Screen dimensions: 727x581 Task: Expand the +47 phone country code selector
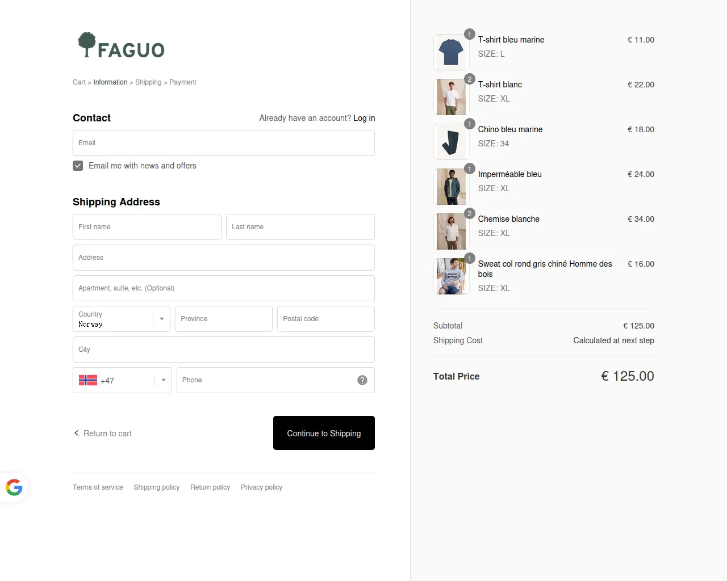[122, 380]
